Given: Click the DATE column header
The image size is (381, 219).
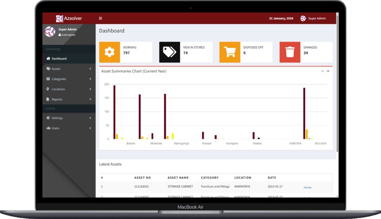Looking at the screenshot, I should (272, 178).
